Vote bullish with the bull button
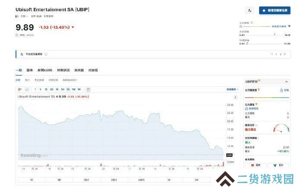This screenshot has width=298, height=190. (x=278, y=165)
